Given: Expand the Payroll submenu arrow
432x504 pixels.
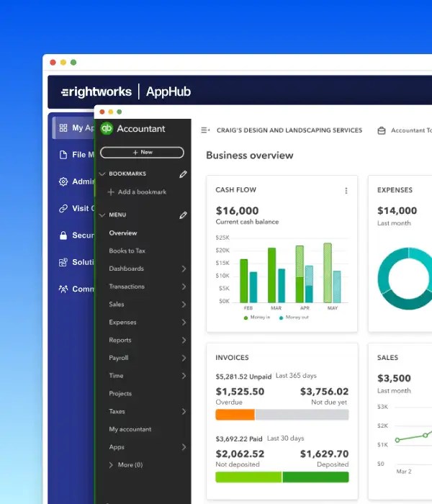Looking at the screenshot, I should pos(184,358).
